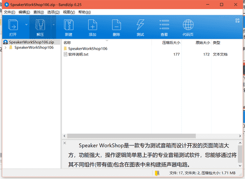Click the status bar file count text
The image size is (245, 179).
202,173
